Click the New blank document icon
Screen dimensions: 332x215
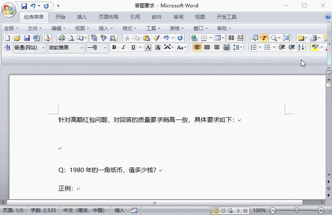7,38
